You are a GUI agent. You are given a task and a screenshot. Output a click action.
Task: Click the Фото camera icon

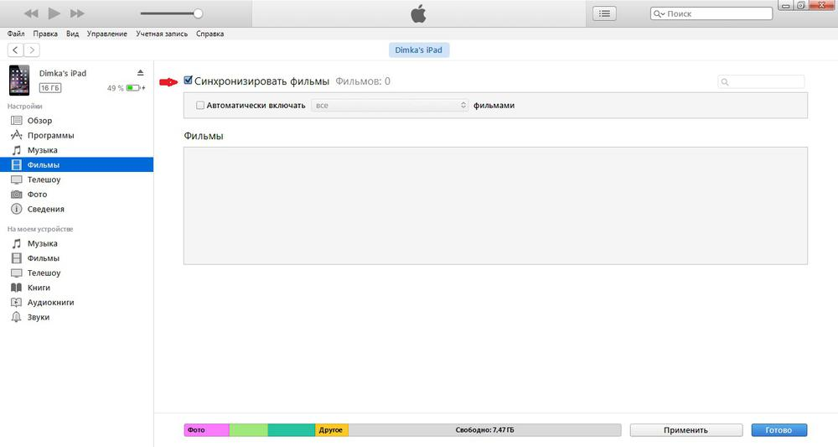click(x=17, y=194)
